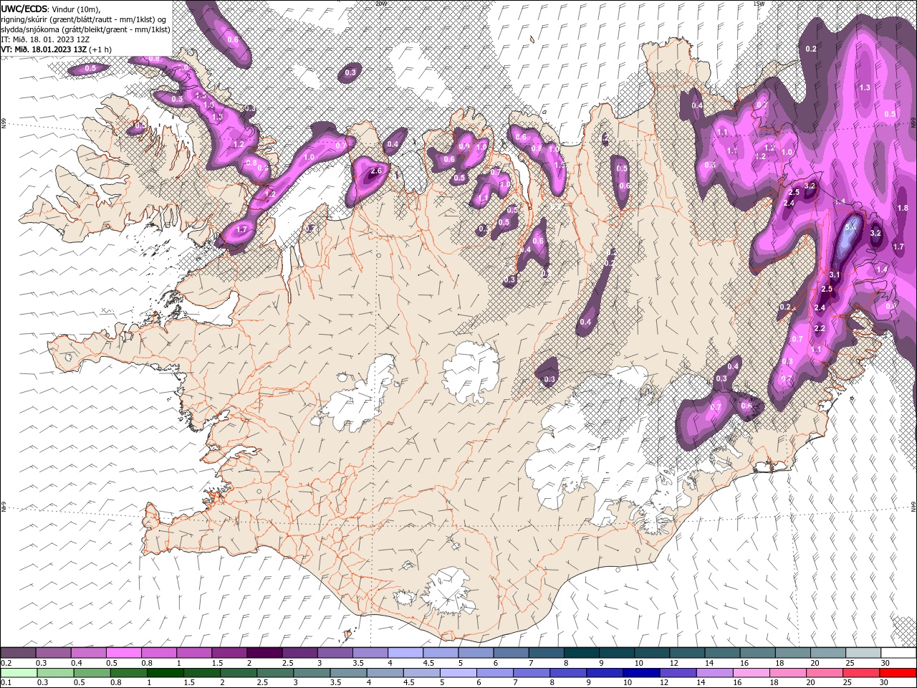Select upper legend swatch between 0.2 and 0.3
The image size is (917, 688).
pyautogui.click(x=18, y=652)
